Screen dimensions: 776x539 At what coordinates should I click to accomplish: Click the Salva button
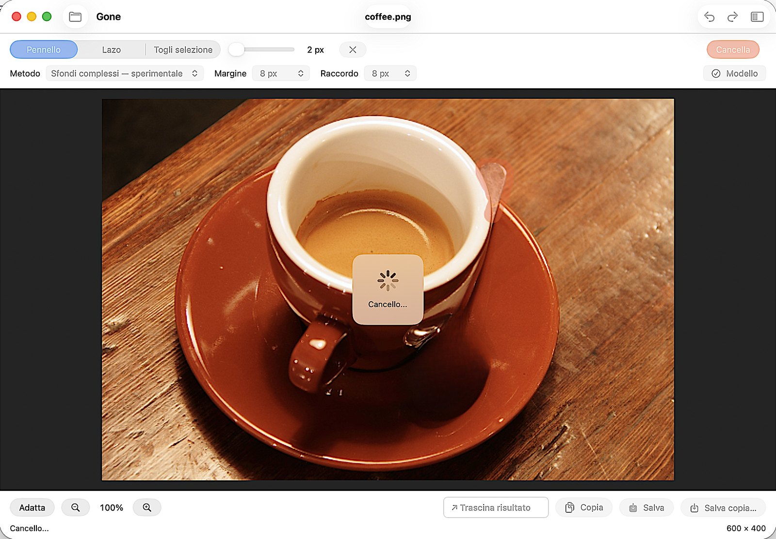click(x=647, y=507)
